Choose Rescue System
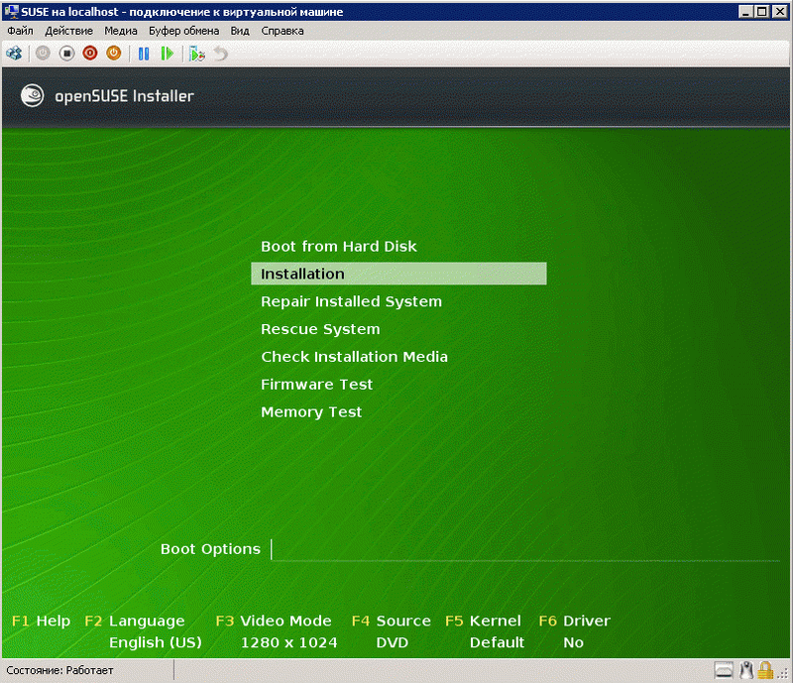The image size is (793, 683). (x=320, y=329)
